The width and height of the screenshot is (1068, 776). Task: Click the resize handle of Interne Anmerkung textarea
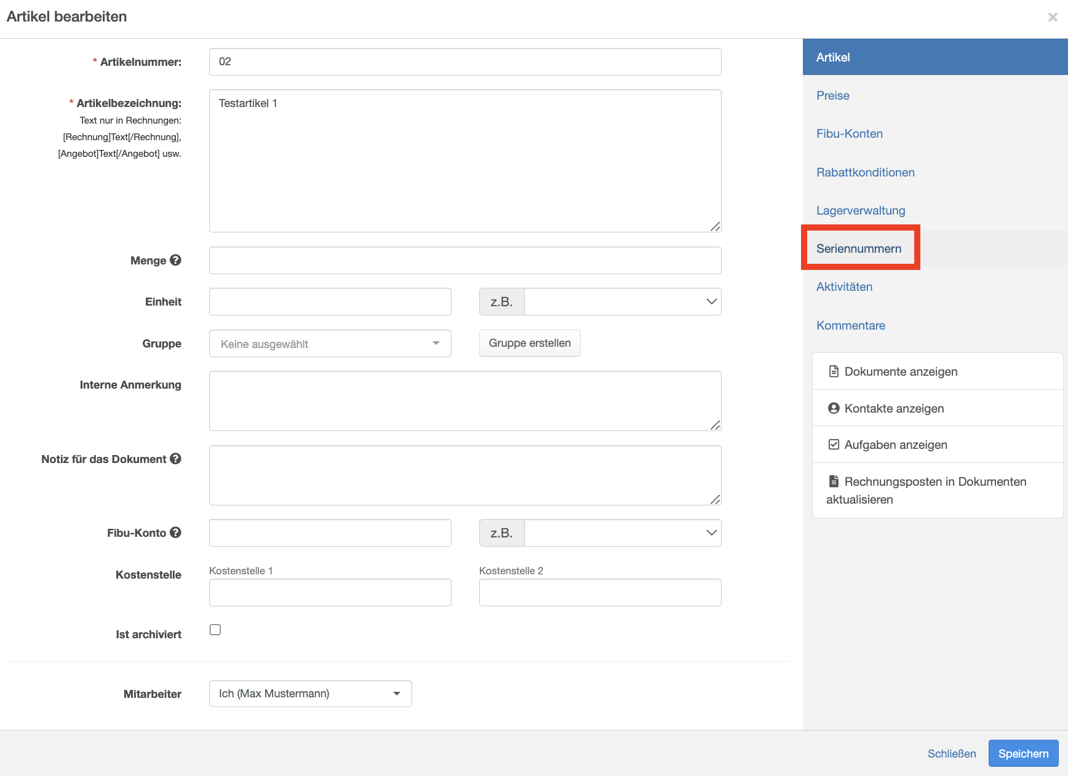coord(715,425)
